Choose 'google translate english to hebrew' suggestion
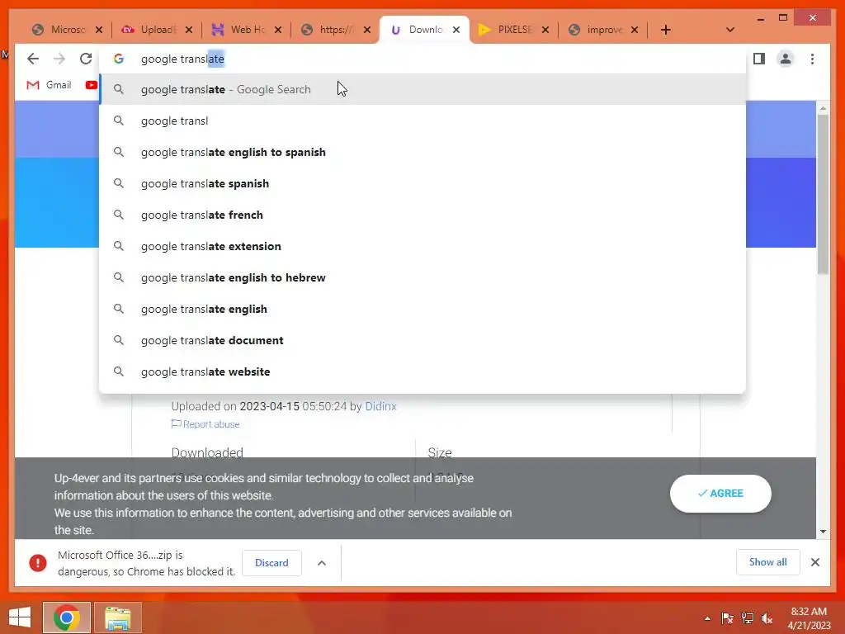The image size is (845, 634). click(x=422, y=277)
